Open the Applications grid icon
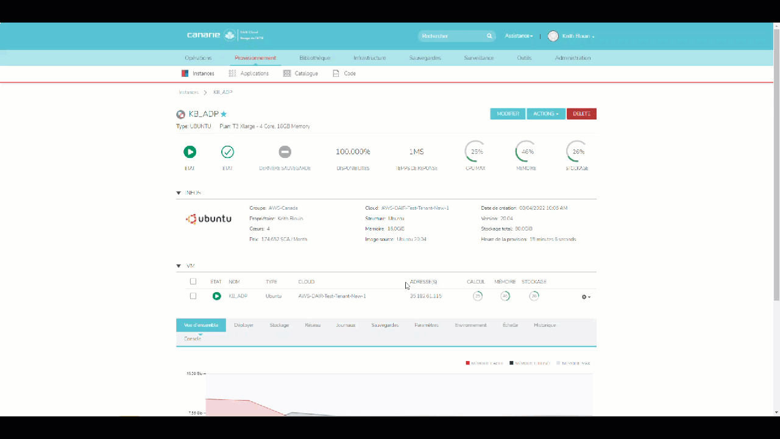This screenshot has height=439, width=780. click(x=232, y=73)
